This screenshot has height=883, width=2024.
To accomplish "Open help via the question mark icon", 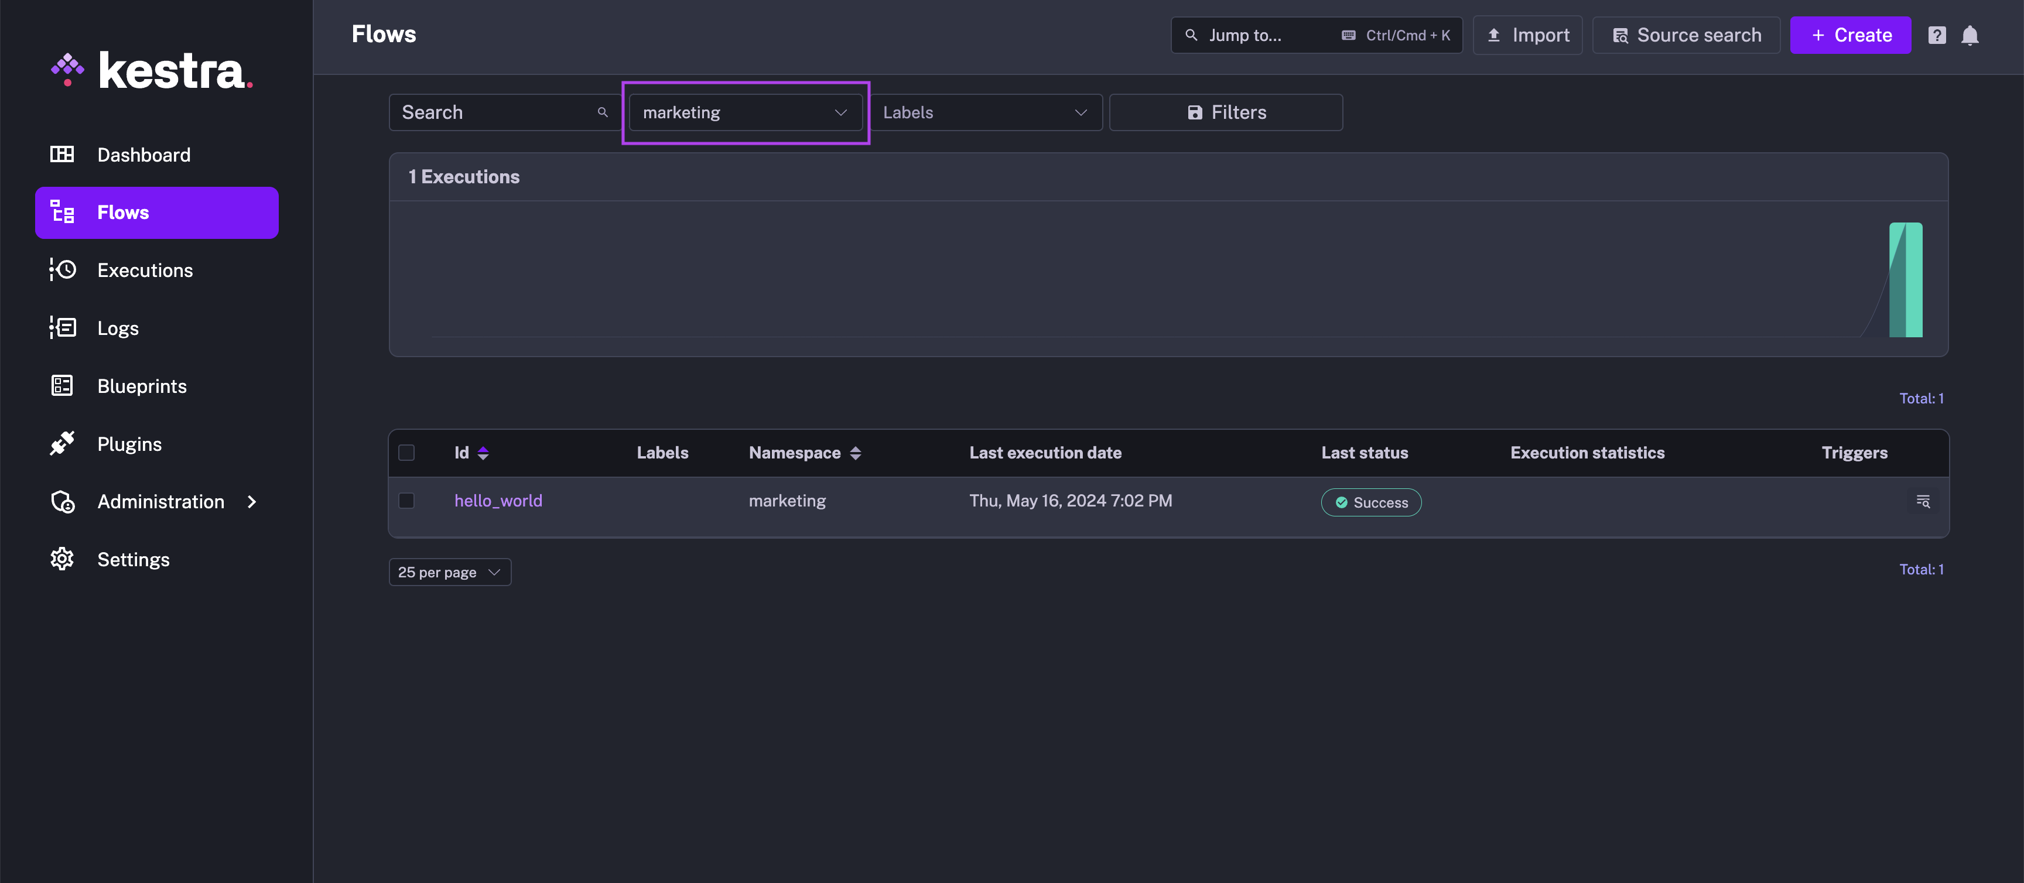I will (x=1937, y=35).
